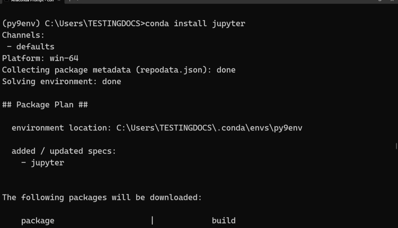Click the 'defaults' channel entry
The height and width of the screenshot is (228, 398).
35,47
